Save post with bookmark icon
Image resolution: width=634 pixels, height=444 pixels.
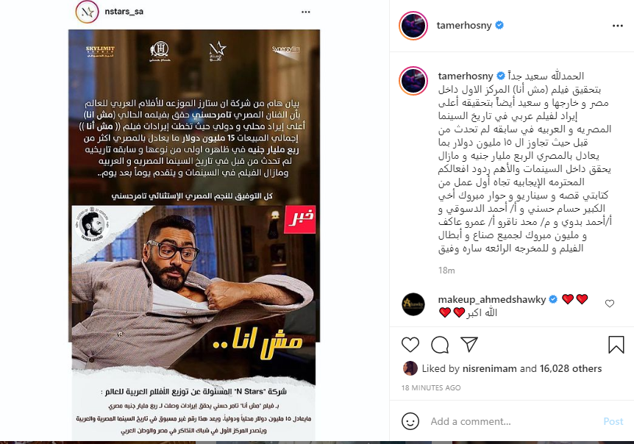click(x=616, y=345)
